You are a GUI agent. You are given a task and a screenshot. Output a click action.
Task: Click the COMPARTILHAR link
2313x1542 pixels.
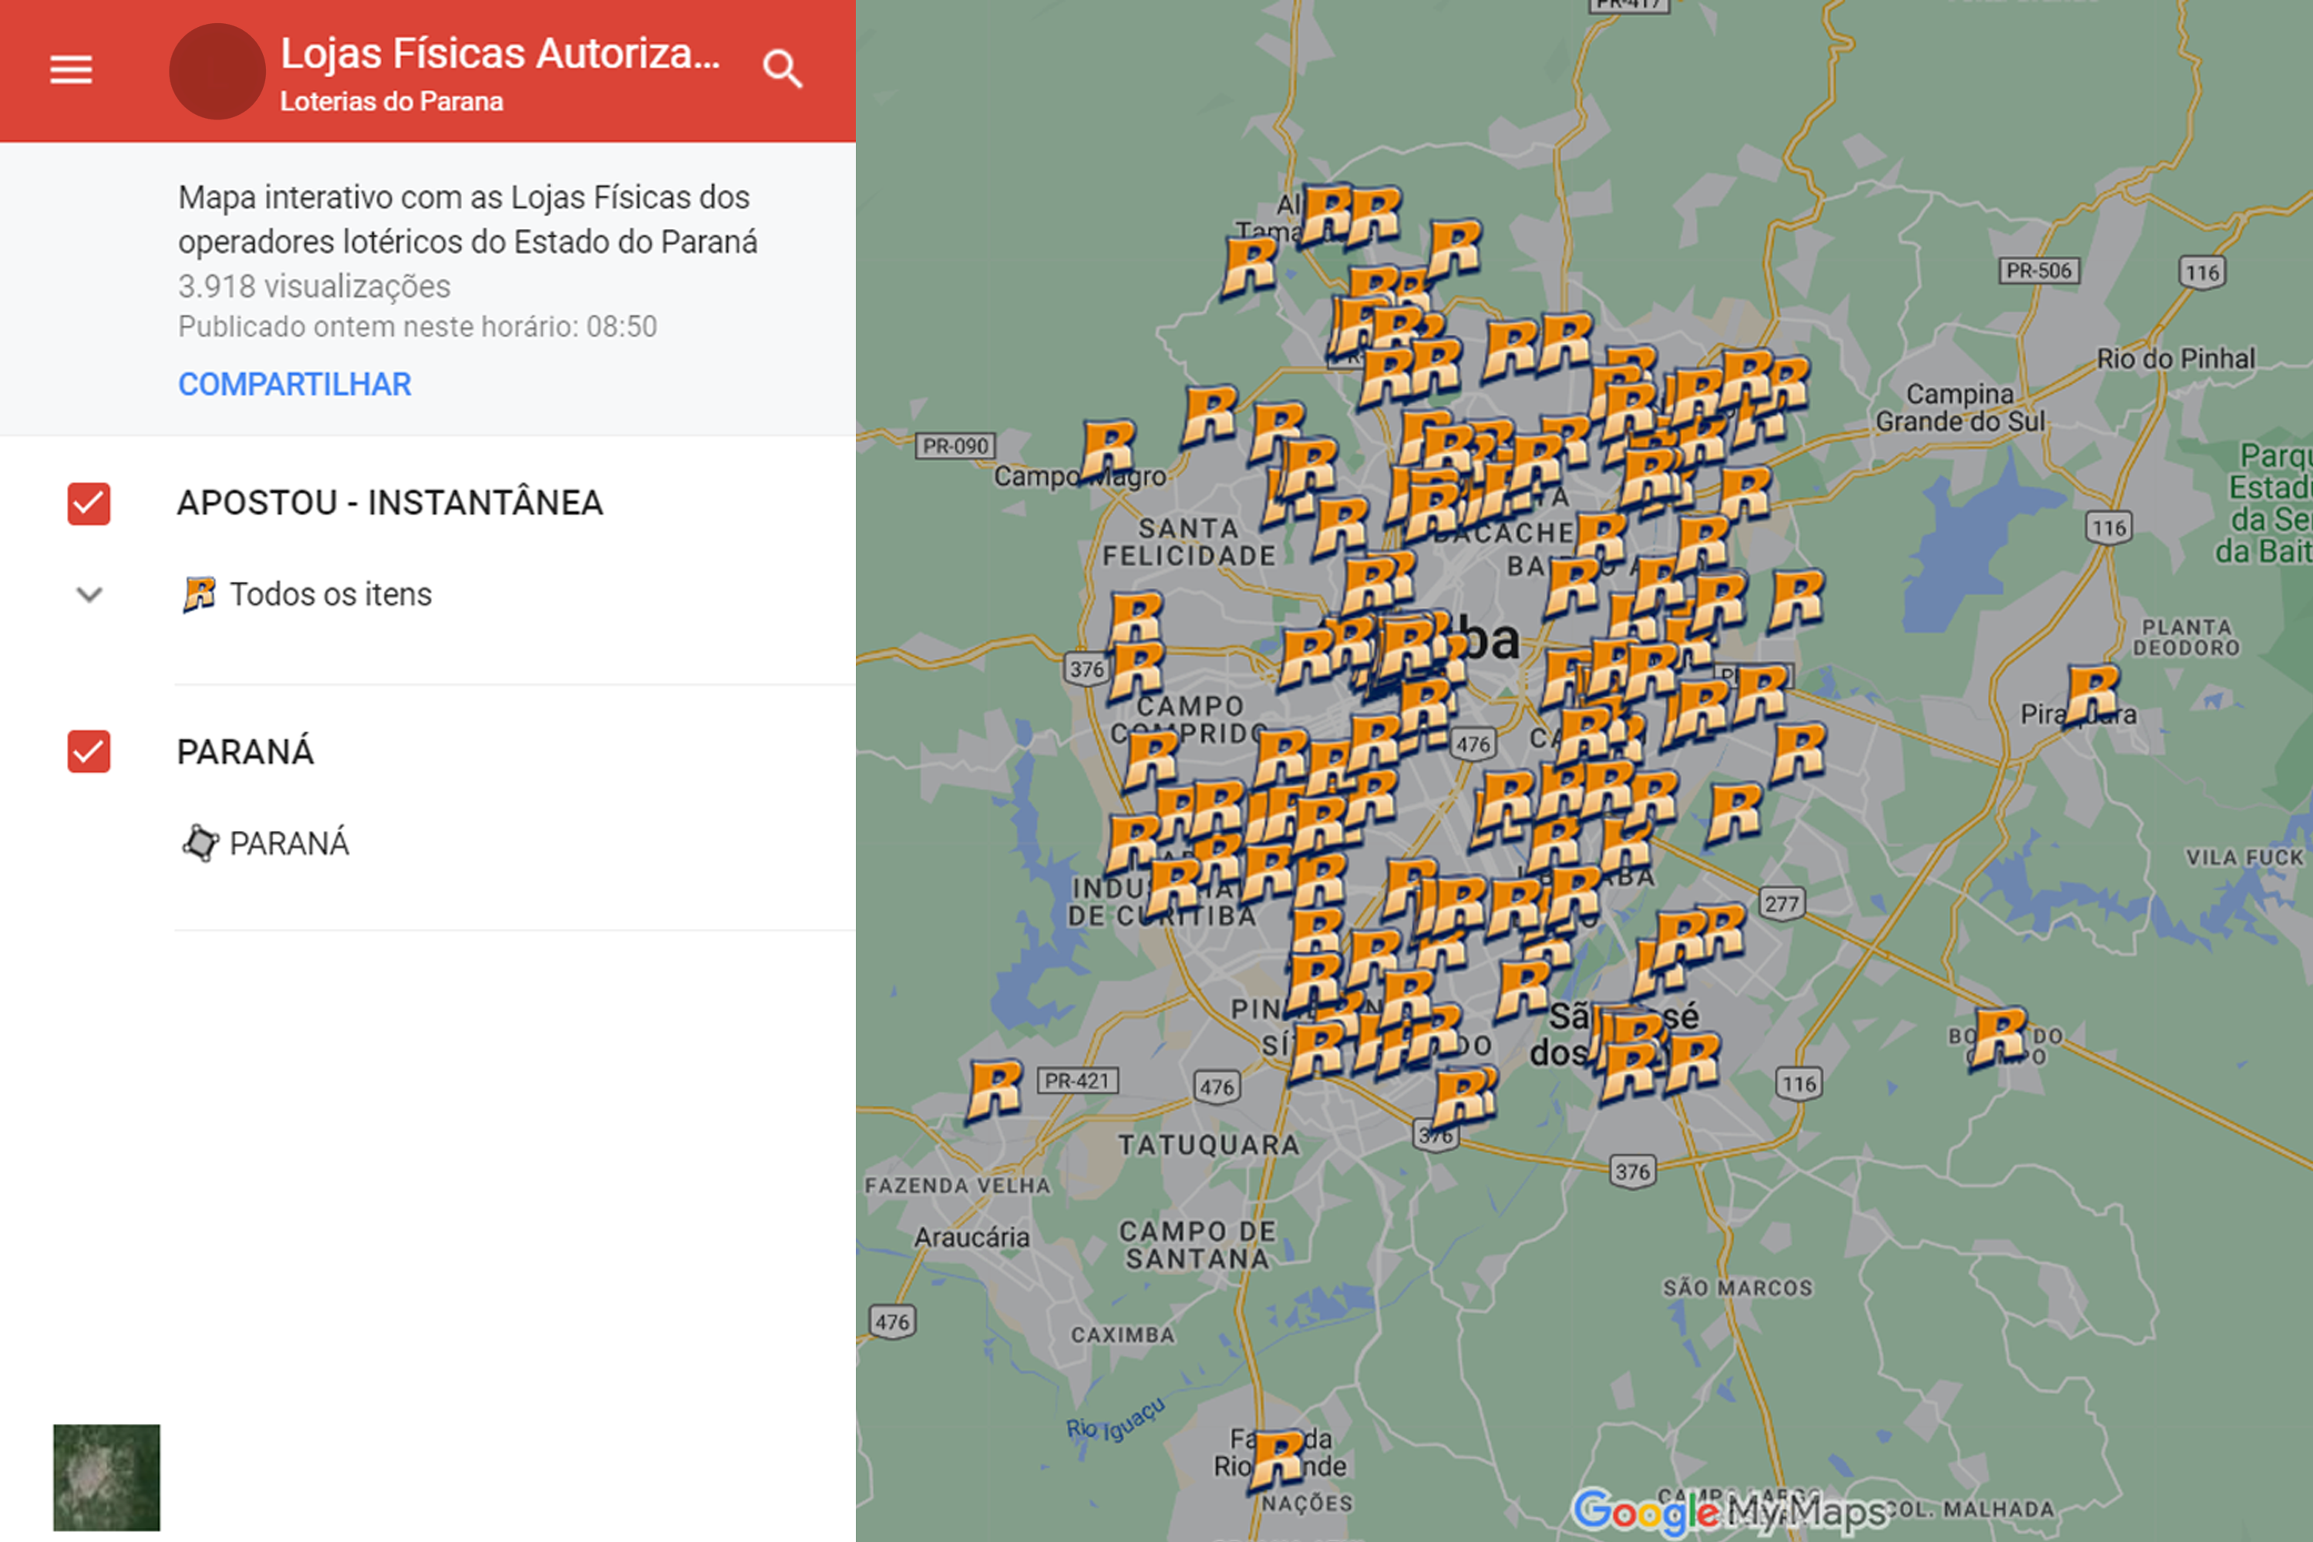[x=294, y=385]
